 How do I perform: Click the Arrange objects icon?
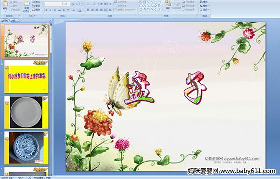coord(168,5)
